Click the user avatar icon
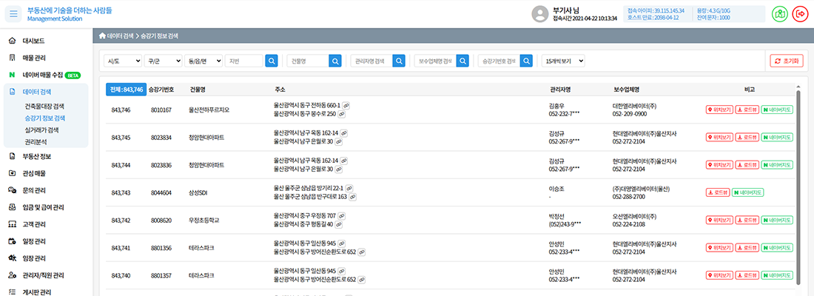The width and height of the screenshot is (814, 296). pos(540,14)
